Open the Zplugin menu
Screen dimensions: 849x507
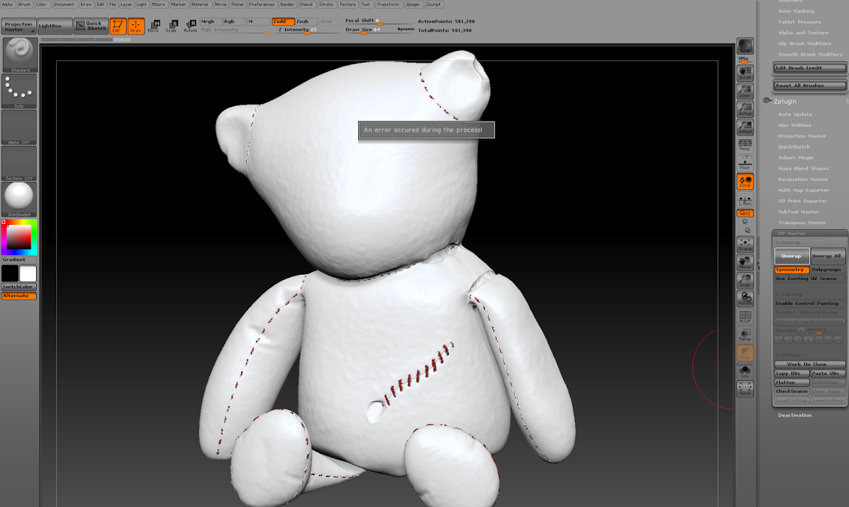(411, 4)
